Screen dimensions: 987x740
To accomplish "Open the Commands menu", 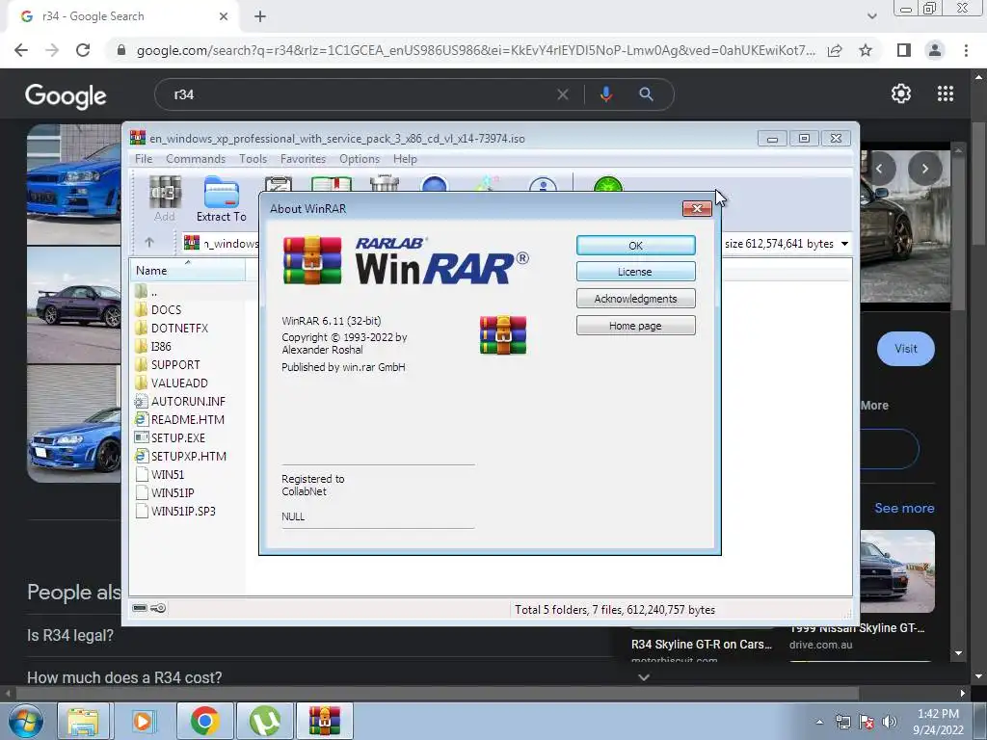I will point(196,159).
